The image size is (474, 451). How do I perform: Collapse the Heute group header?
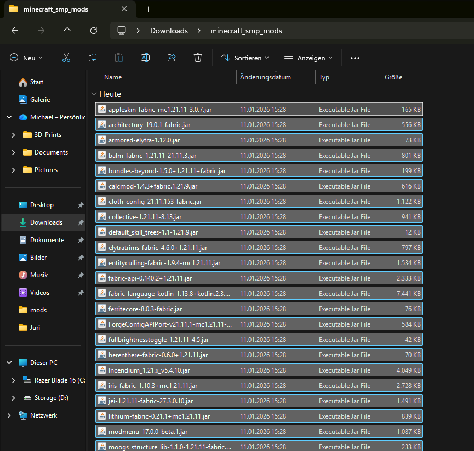point(94,94)
